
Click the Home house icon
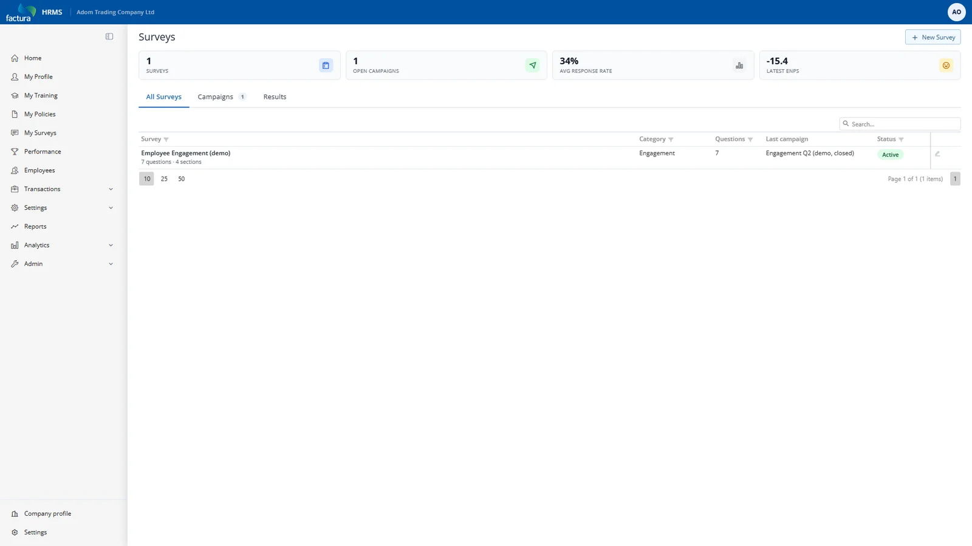pos(15,58)
